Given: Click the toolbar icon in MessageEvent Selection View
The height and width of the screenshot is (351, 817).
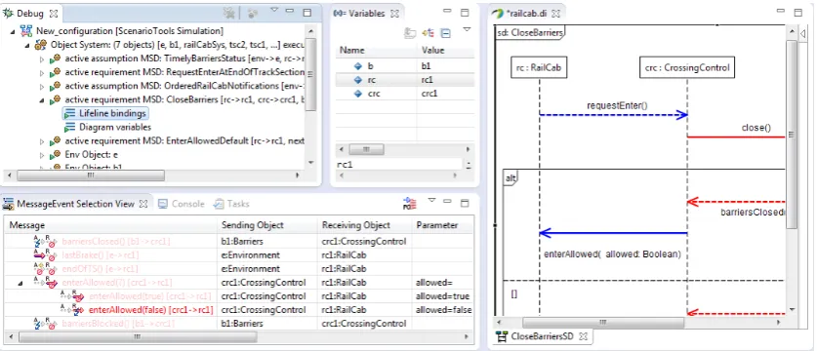Looking at the screenshot, I should pos(410,204).
